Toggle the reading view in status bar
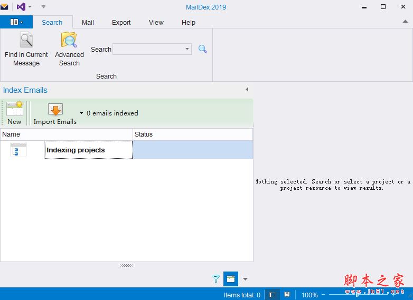 pos(287,295)
